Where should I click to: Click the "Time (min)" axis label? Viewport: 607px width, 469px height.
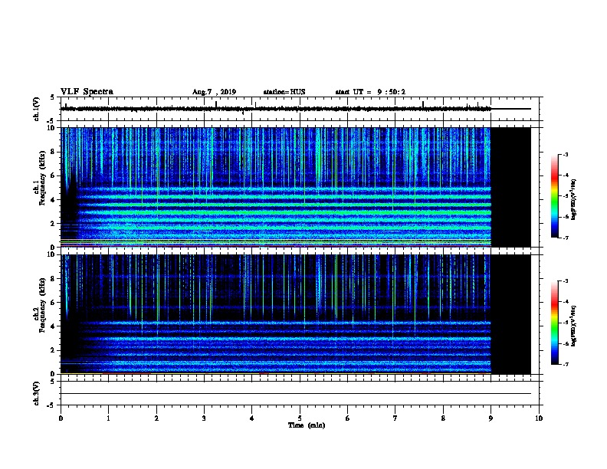coord(307,425)
